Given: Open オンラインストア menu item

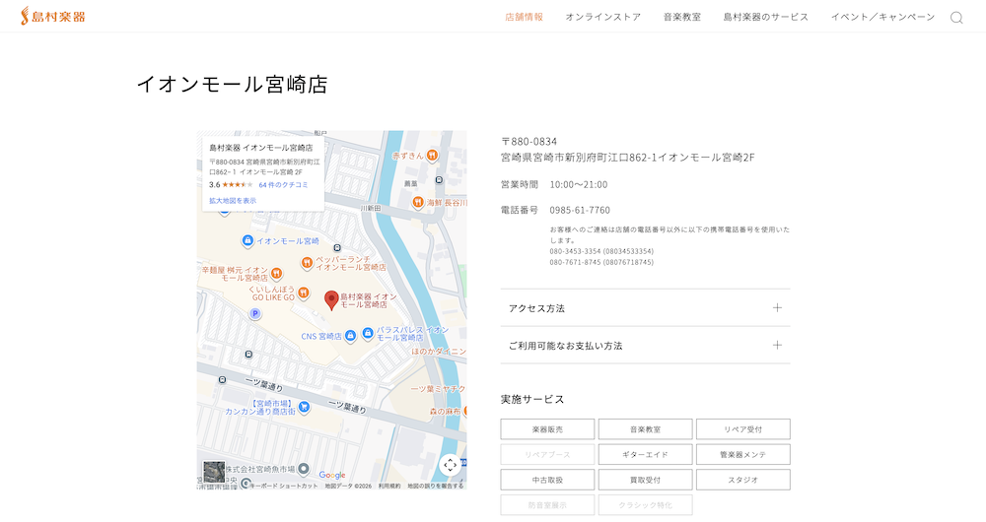Looking at the screenshot, I should [602, 17].
